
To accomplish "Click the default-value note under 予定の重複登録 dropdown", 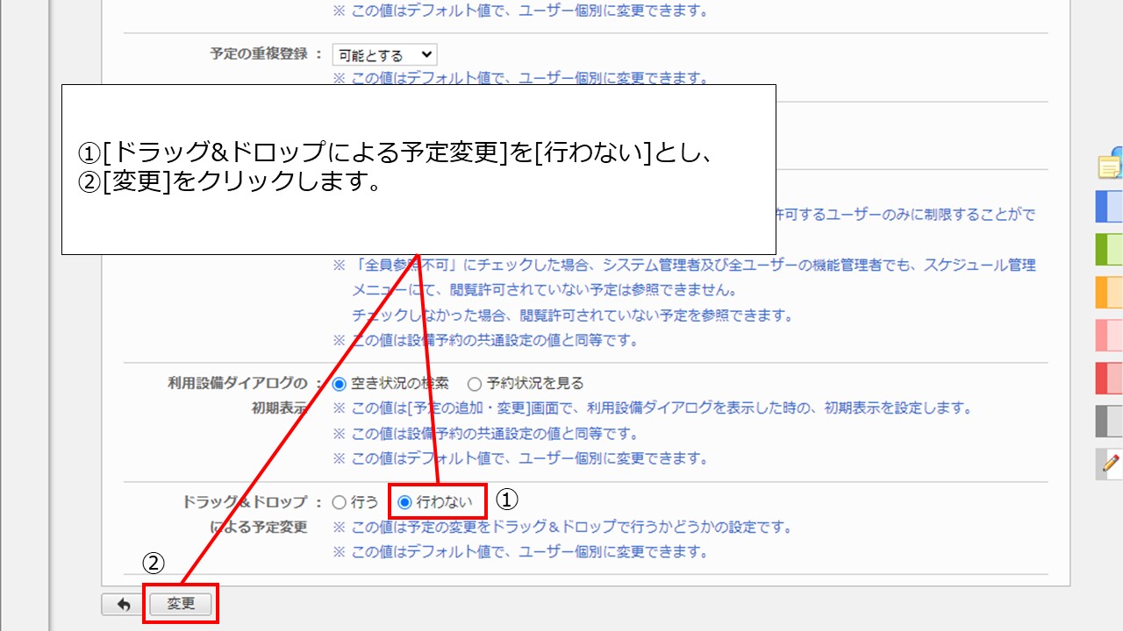I will [x=520, y=78].
